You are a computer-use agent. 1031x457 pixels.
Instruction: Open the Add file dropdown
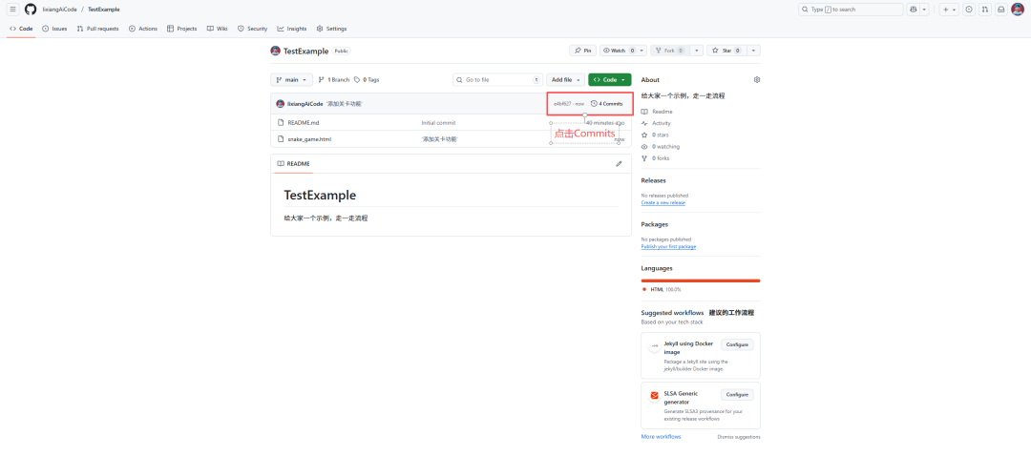565,80
